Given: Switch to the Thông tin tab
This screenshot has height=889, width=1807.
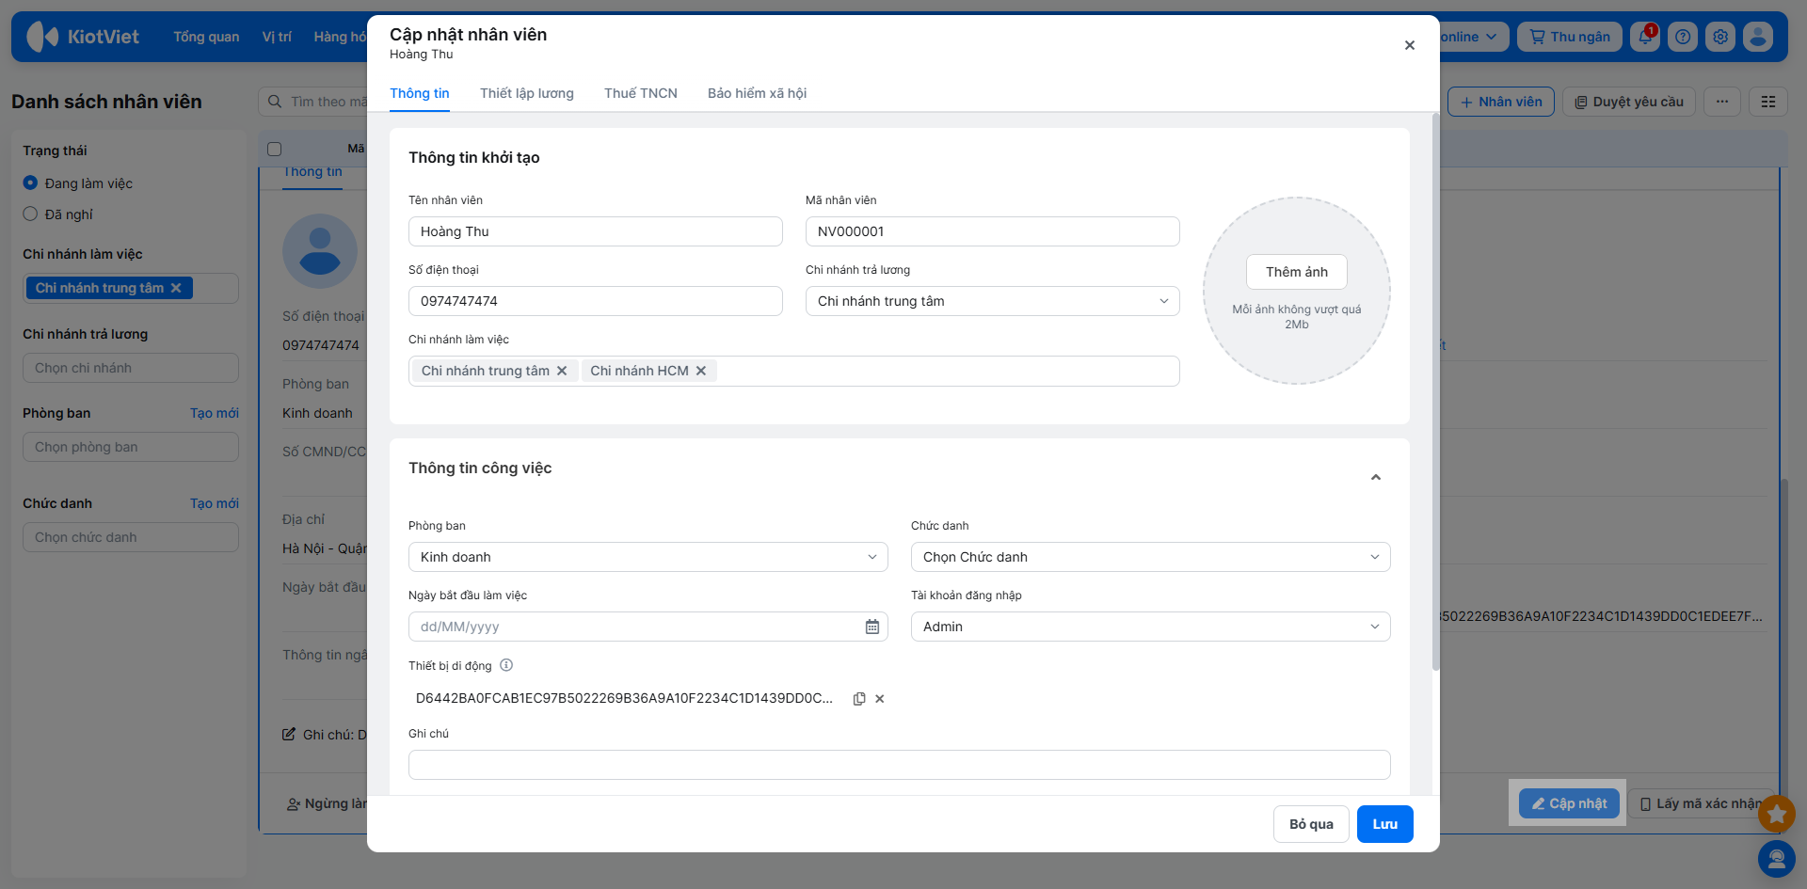Looking at the screenshot, I should click(x=420, y=93).
